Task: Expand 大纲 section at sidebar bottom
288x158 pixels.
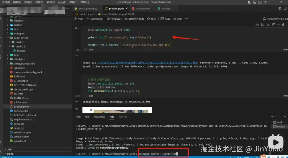Action: click(9, 149)
